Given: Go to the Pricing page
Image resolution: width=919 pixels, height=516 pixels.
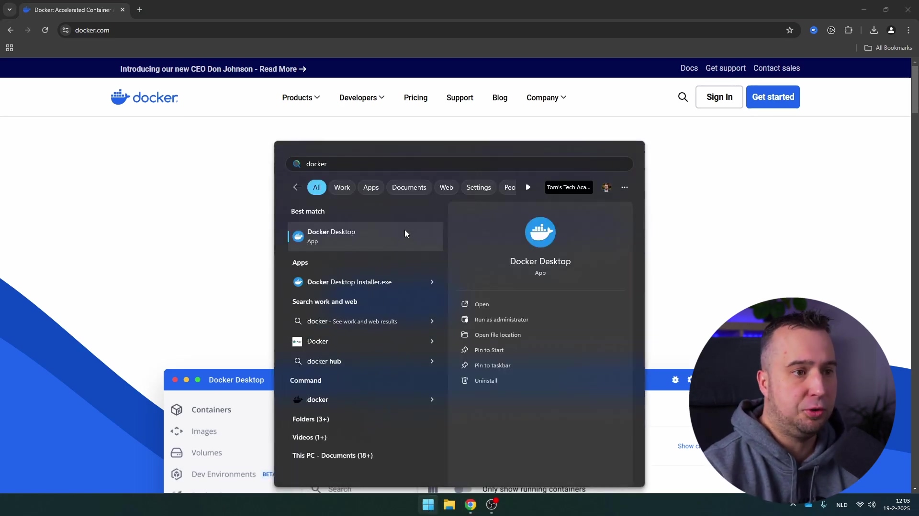Looking at the screenshot, I should point(415,97).
